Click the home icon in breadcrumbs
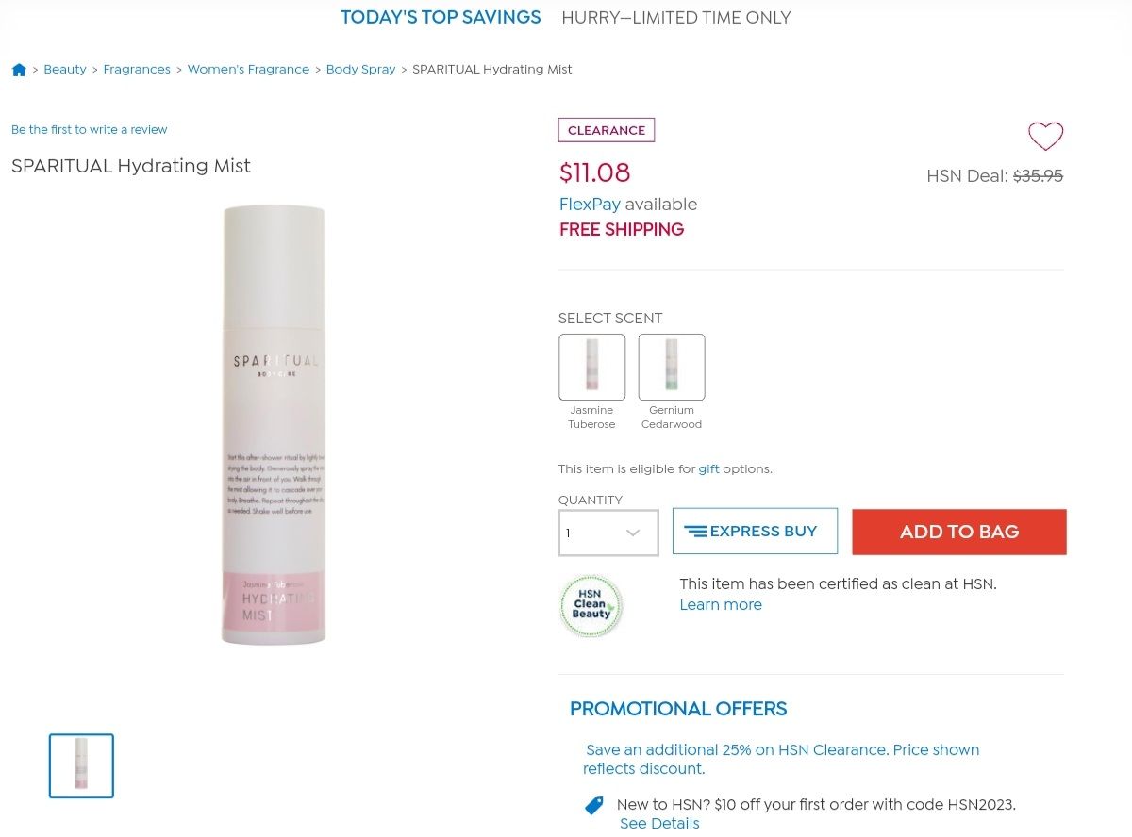Screen dimensions: 1132x837 19,70
